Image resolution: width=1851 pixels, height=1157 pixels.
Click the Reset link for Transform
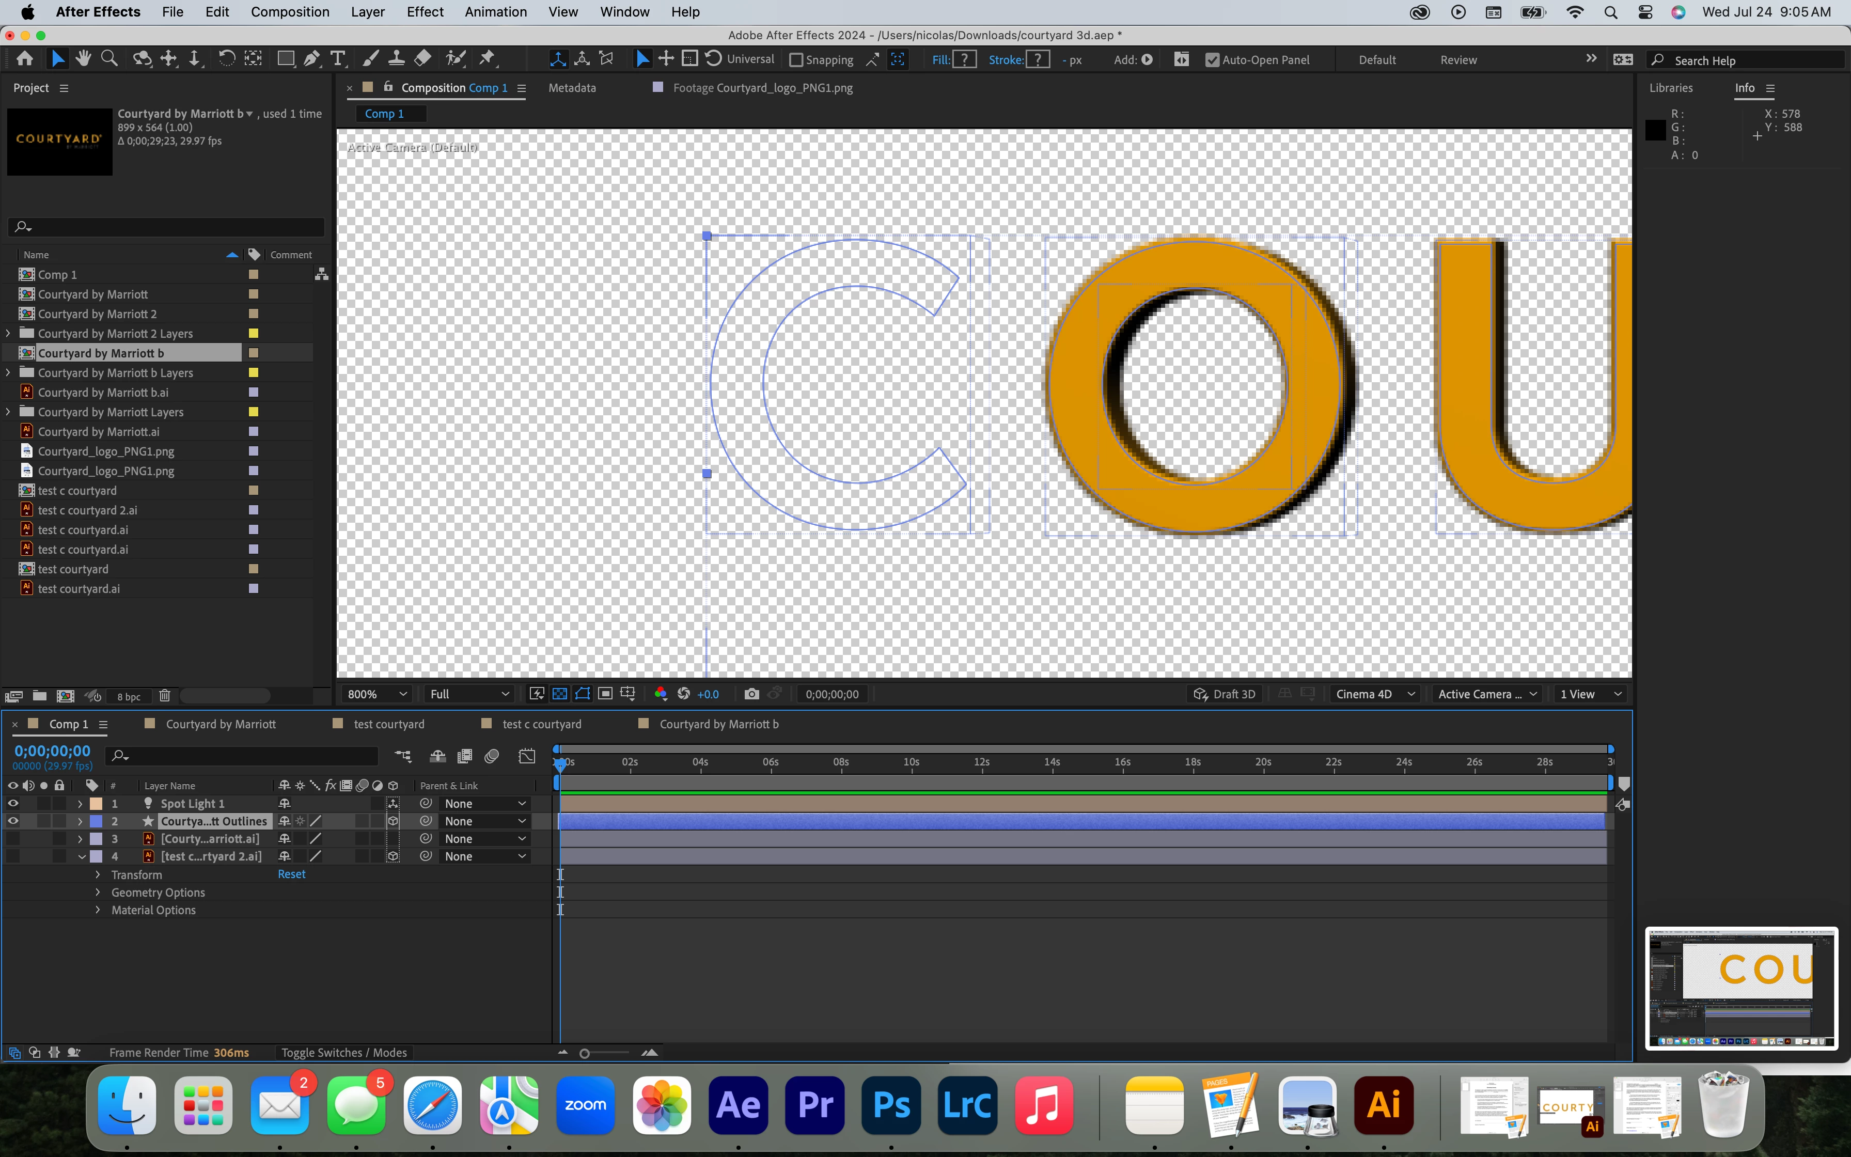(x=291, y=874)
